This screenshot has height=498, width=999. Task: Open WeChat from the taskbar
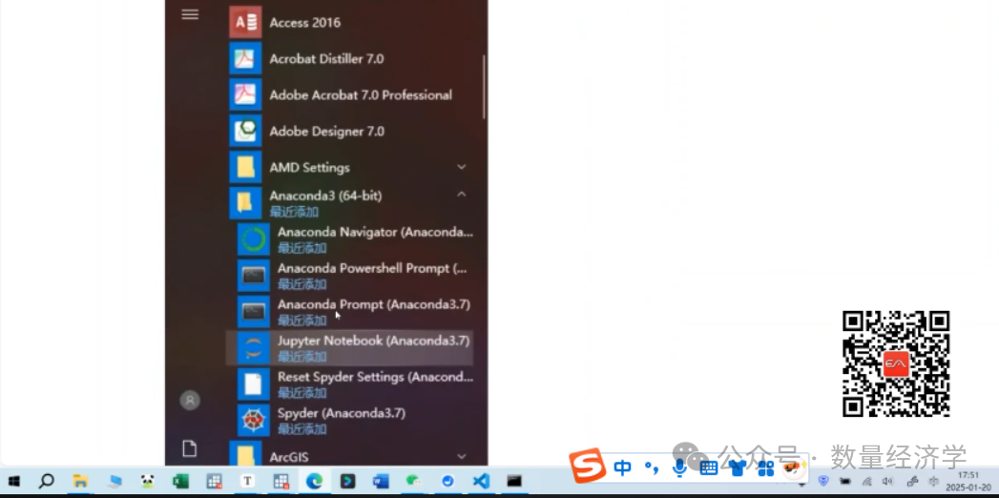coord(414,481)
